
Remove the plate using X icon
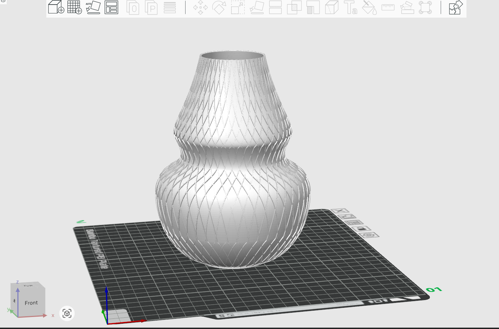click(340, 211)
